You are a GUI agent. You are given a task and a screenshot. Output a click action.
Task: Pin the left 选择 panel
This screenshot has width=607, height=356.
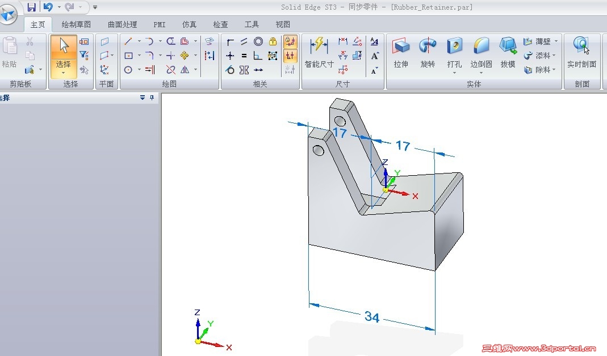coord(152,98)
